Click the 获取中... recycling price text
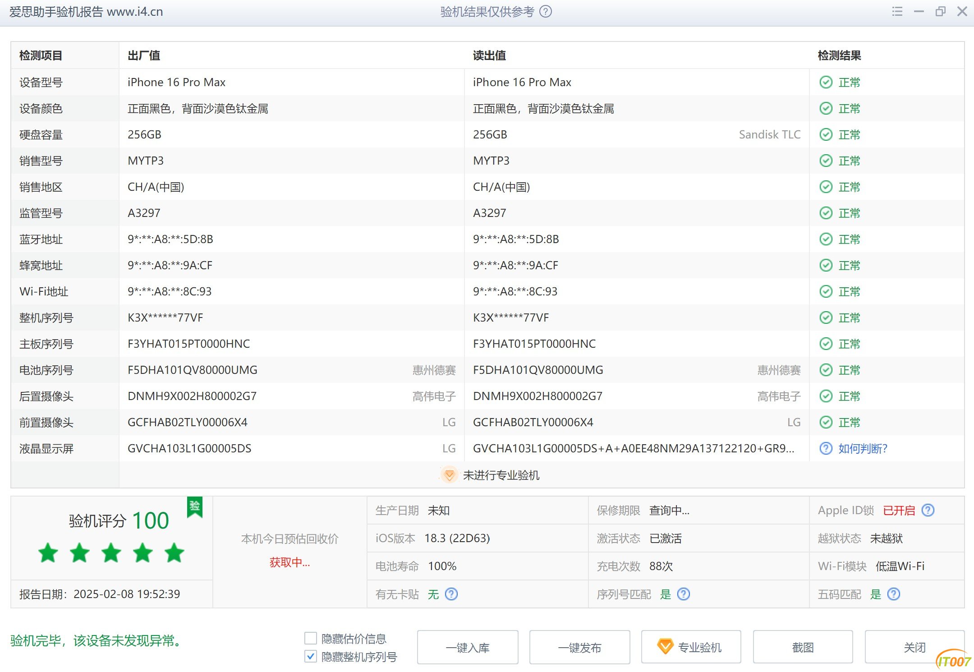 [289, 562]
